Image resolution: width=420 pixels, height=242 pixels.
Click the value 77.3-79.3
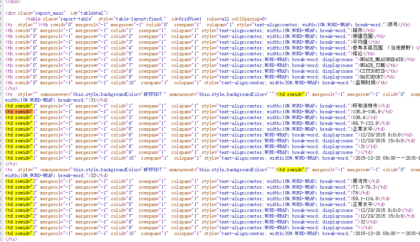[364, 187]
